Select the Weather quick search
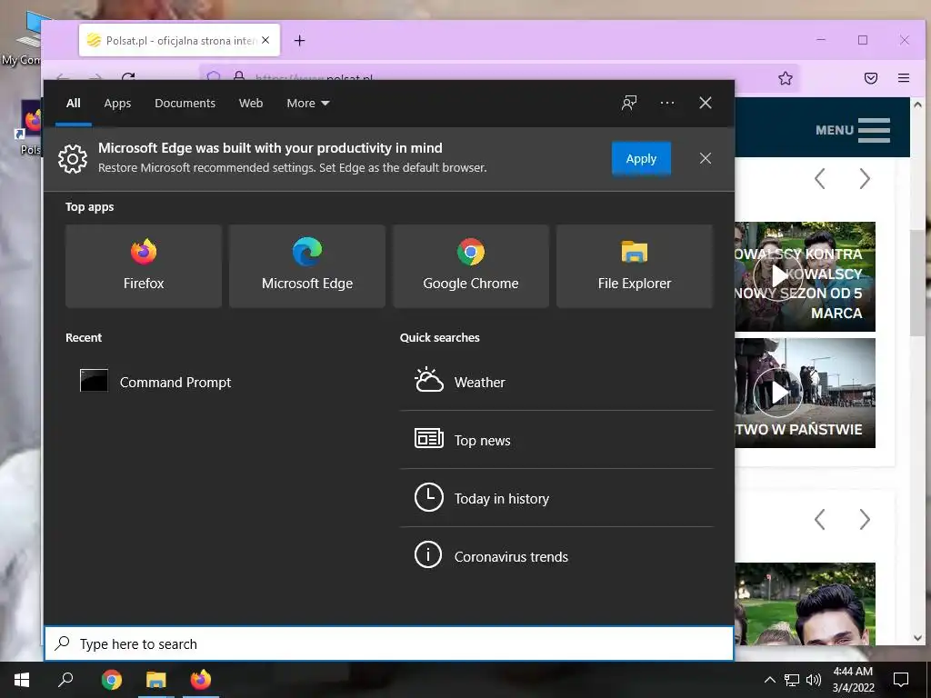Screen dimensions: 931x698 556,382
